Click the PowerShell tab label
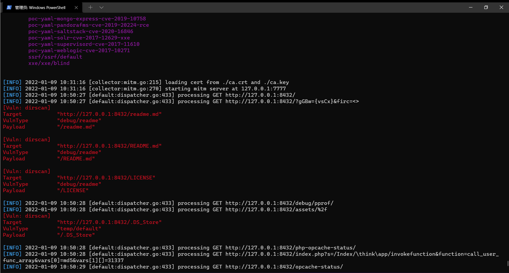Screen dimensions: 509x273 (40, 7)
